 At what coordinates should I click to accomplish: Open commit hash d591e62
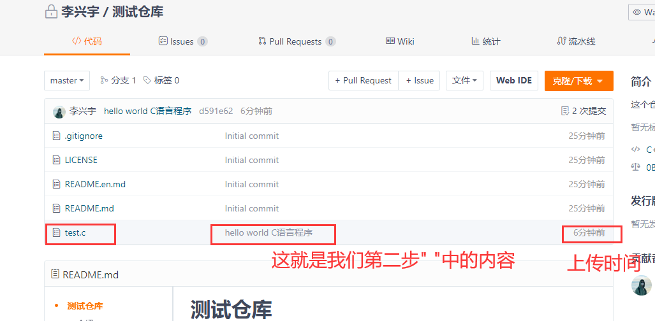coord(216,111)
